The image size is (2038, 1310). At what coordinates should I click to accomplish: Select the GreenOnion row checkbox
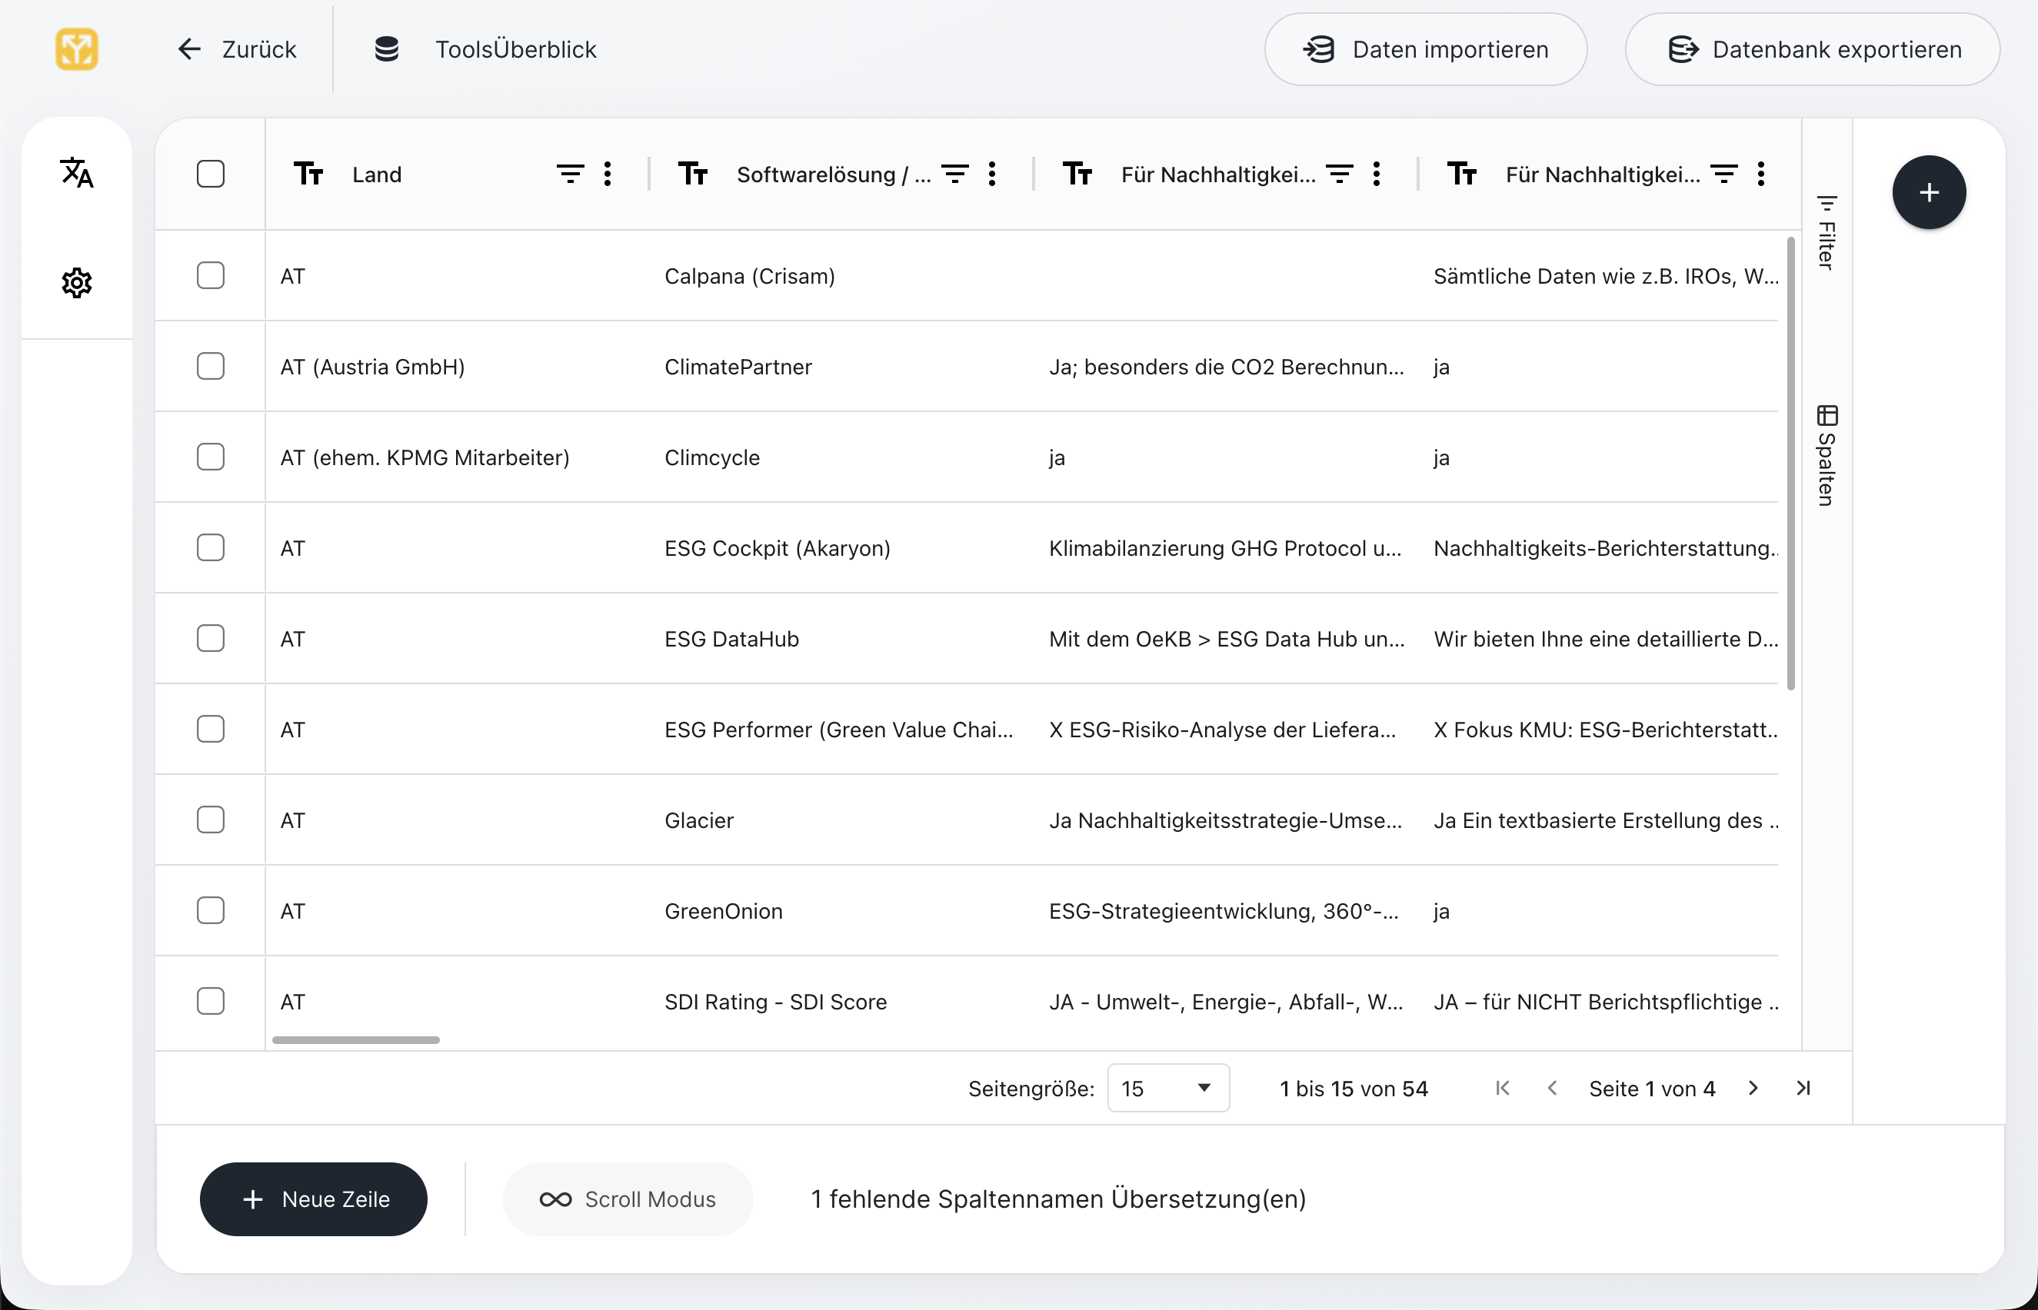click(x=210, y=911)
